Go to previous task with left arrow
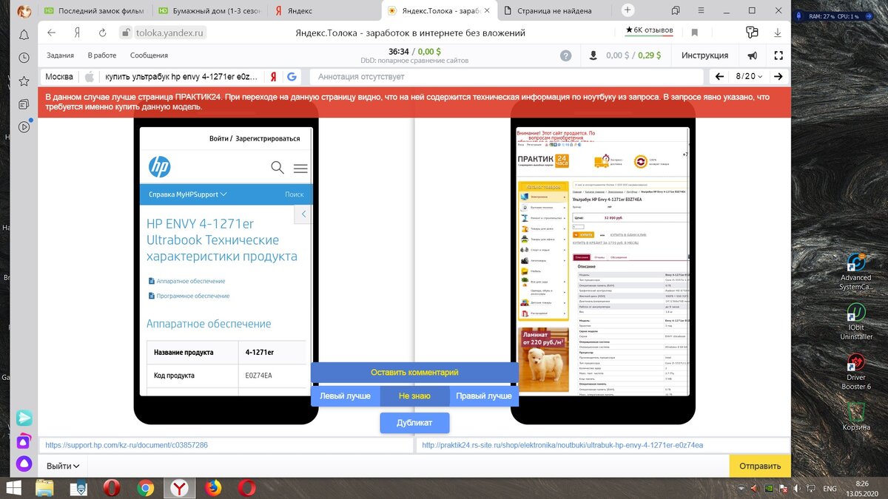This screenshot has height=499, width=888. [x=719, y=77]
